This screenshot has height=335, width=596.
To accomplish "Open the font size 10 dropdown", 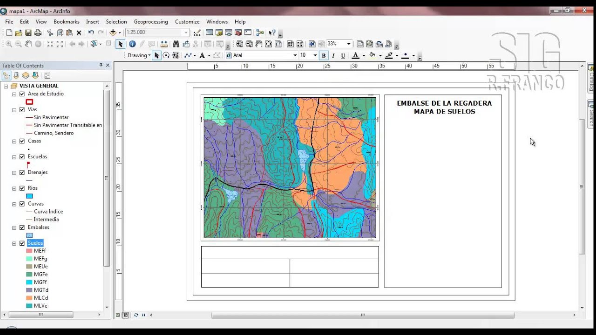I will 315,55.
